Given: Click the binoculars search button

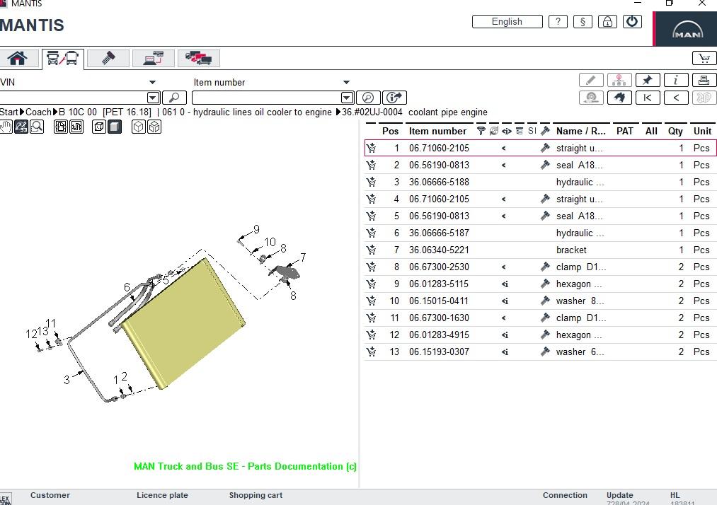Looking at the screenshot, I should 619,98.
